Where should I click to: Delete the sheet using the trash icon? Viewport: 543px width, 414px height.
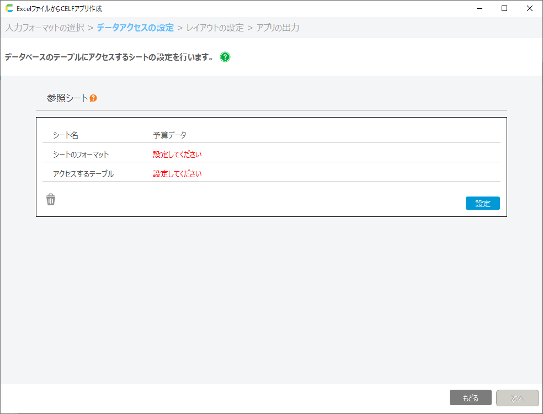coord(51,200)
